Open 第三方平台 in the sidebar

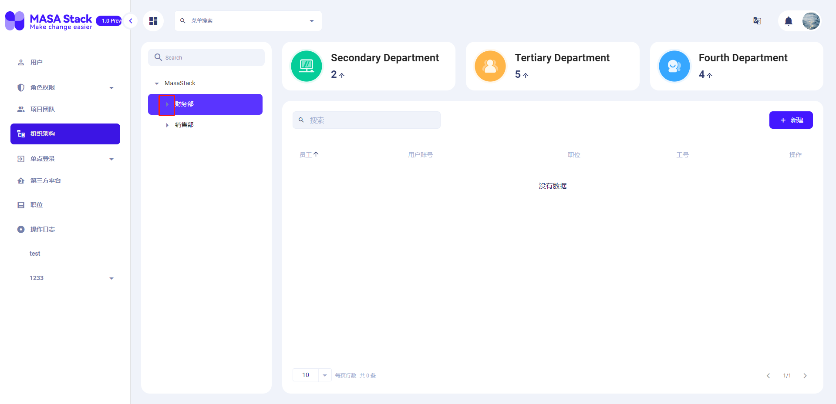(x=65, y=180)
